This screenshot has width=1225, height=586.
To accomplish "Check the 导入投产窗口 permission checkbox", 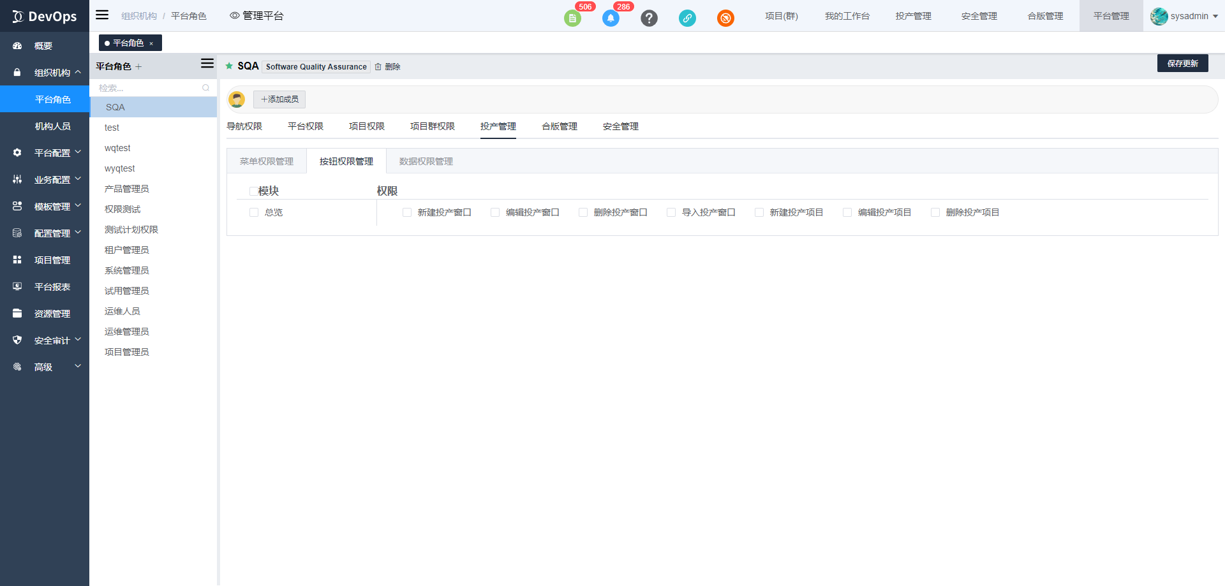I will pyautogui.click(x=671, y=212).
